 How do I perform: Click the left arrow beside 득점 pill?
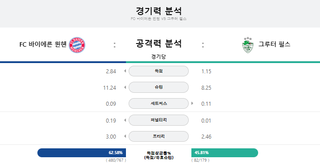(x=125, y=71)
